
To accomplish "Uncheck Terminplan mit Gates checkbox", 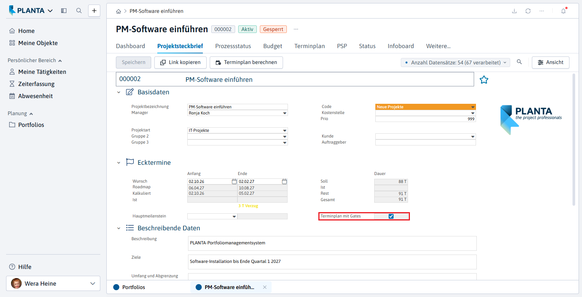I will click(391, 216).
